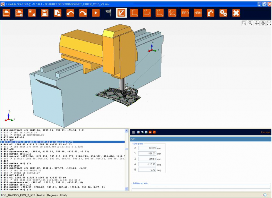Click the pan arrows icon in the viewport
This screenshot has width=272, height=198.
pyautogui.click(x=257, y=23)
